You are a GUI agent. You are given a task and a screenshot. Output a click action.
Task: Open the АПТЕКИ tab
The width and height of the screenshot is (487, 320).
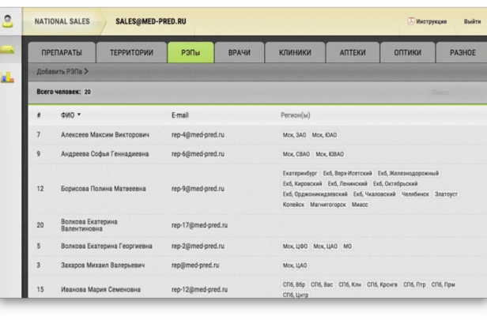click(x=353, y=53)
